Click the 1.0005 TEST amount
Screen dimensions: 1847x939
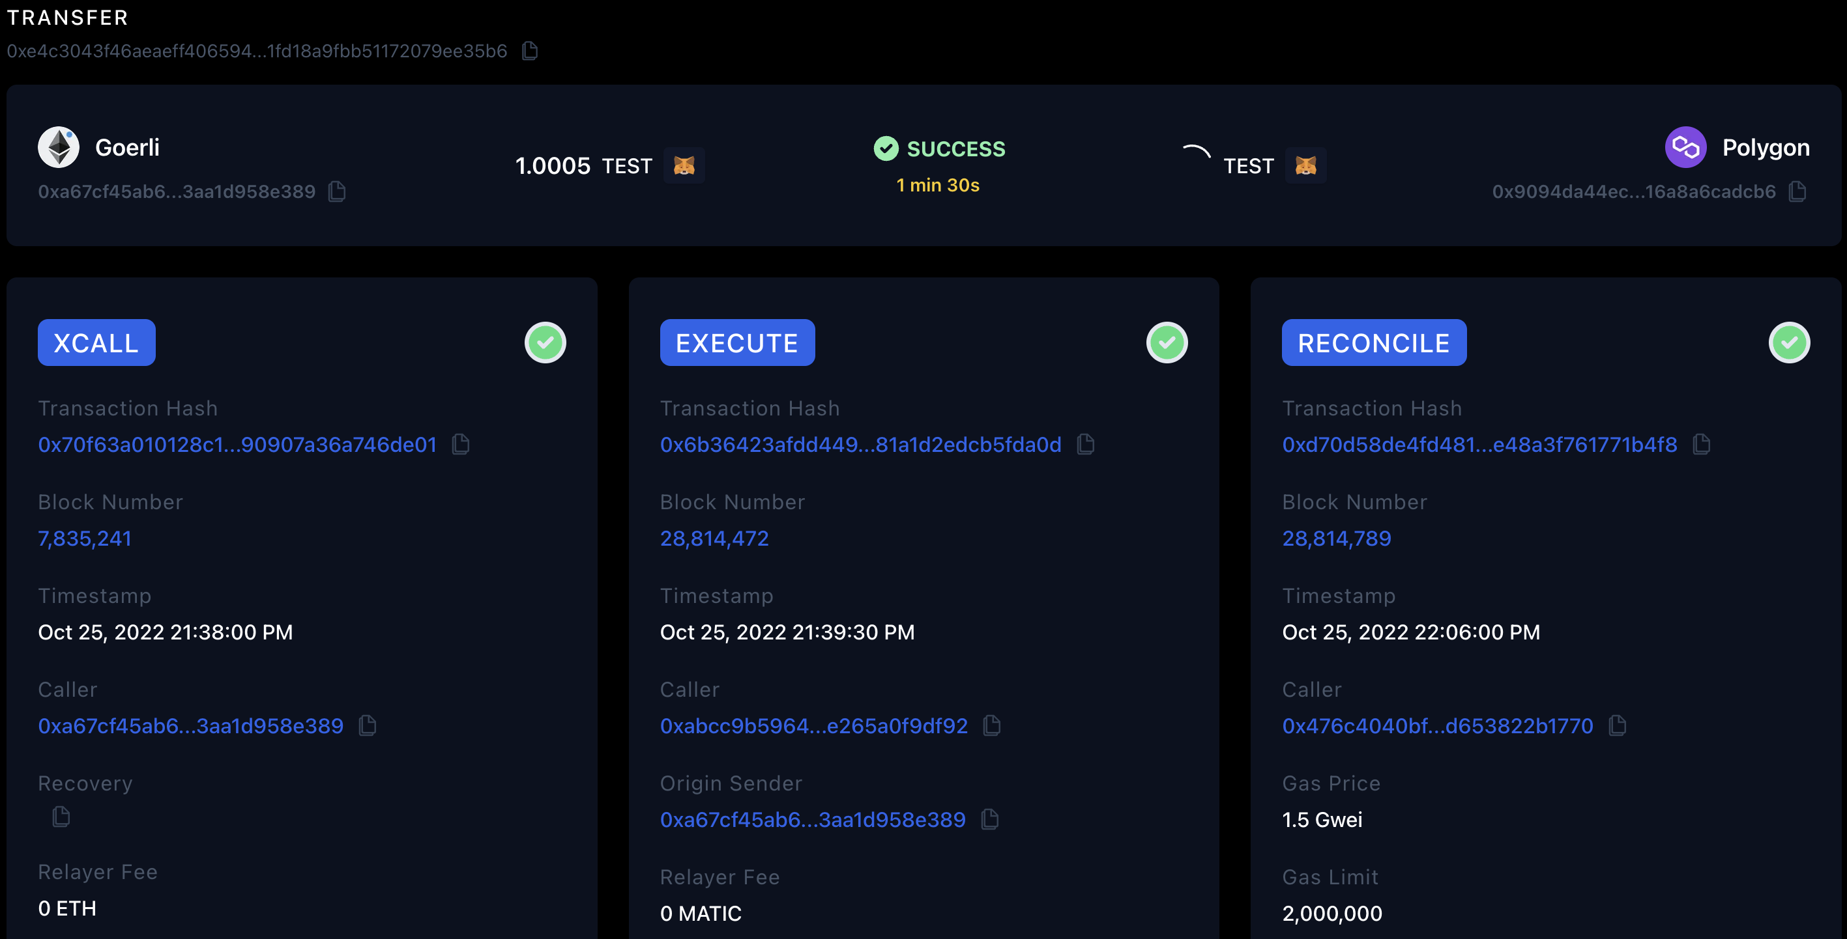pyautogui.click(x=584, y=165)
